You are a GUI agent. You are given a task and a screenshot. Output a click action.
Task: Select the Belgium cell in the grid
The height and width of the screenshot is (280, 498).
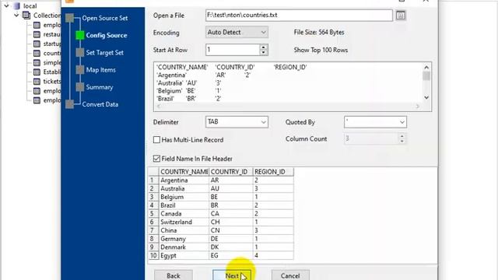tap(184, 197)
